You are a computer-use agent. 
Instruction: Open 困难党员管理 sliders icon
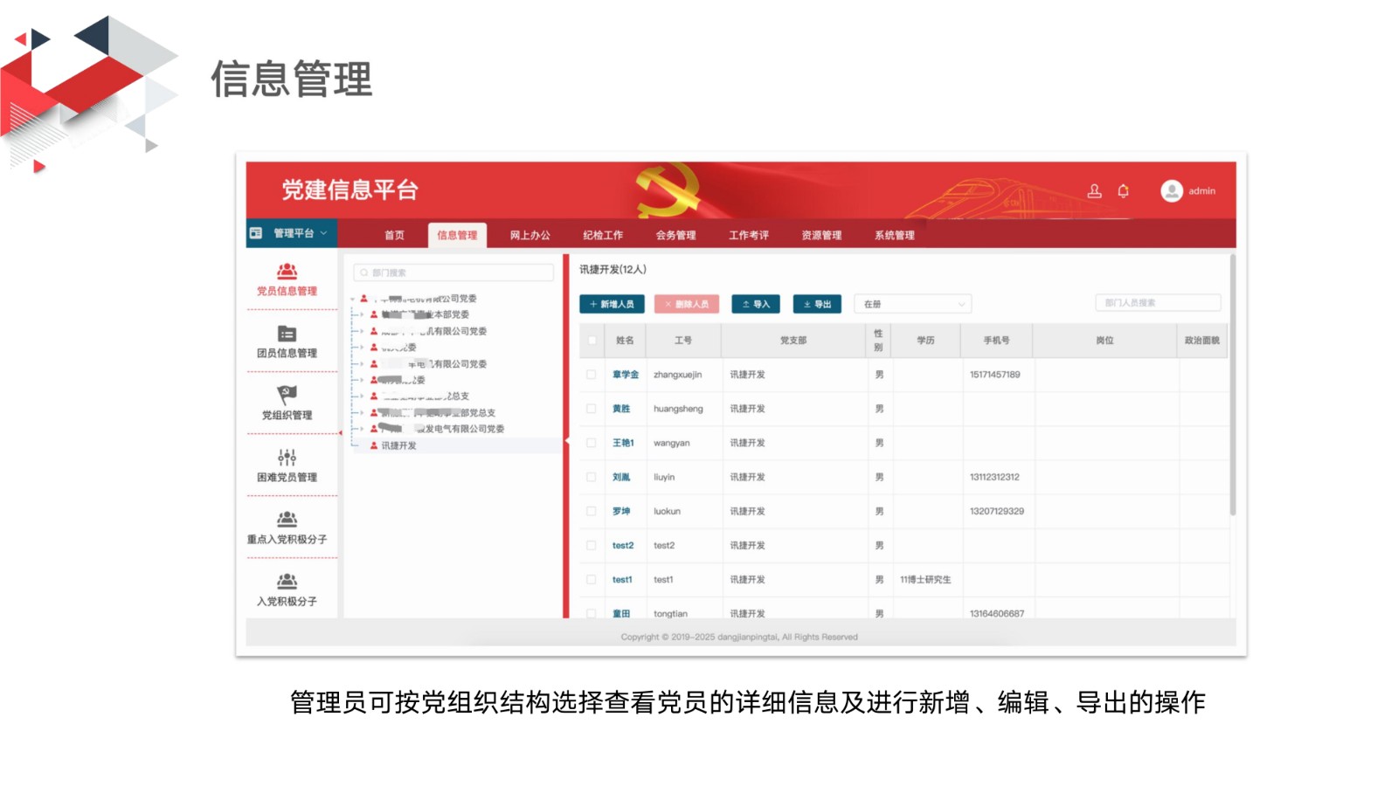click(x=287, y=457)
